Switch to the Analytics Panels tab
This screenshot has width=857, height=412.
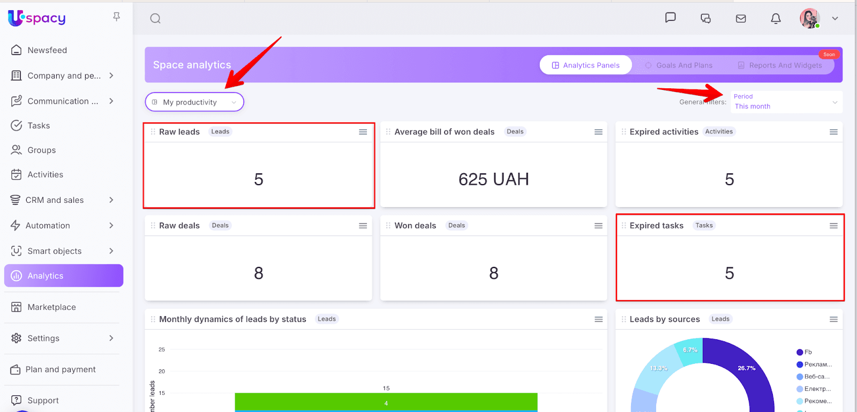(x=585, y=65)
